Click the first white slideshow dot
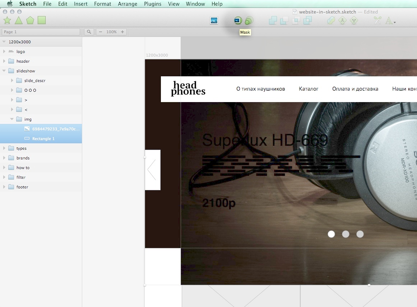The width and height of the screenshot is (417, 307). [332, 234]
